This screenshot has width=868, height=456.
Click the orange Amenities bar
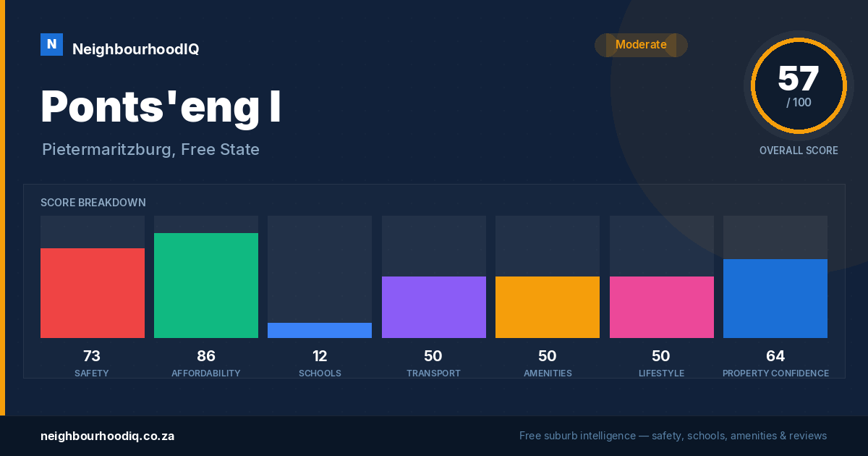[x=548, y=307]
